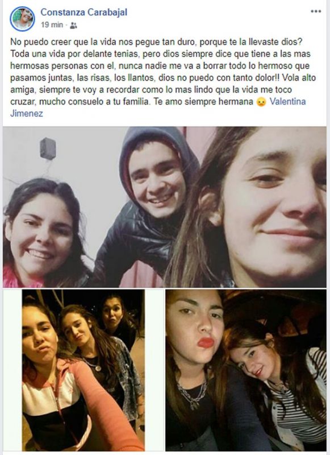Open tagged Valentina profile link

288,102
